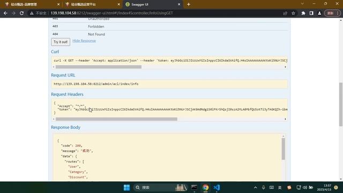The width and height of the screenshot is (343, 193).
Task: Click the Try it out! button
Action: (x=61, y=42)
